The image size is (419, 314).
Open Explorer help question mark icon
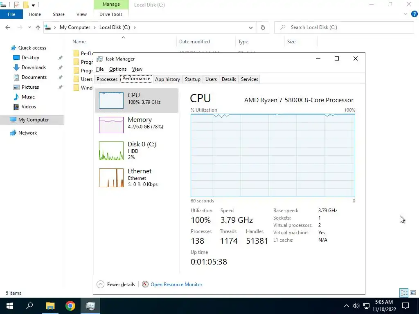[x=414, y=14]
